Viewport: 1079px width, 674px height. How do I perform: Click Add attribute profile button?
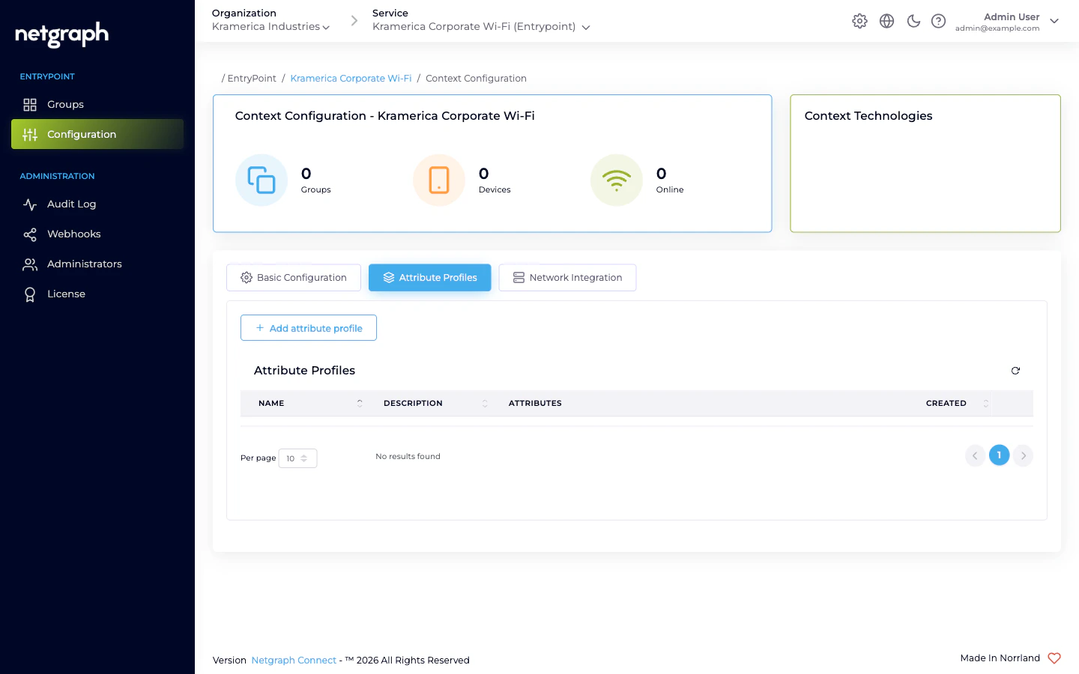tap(309, 328)
